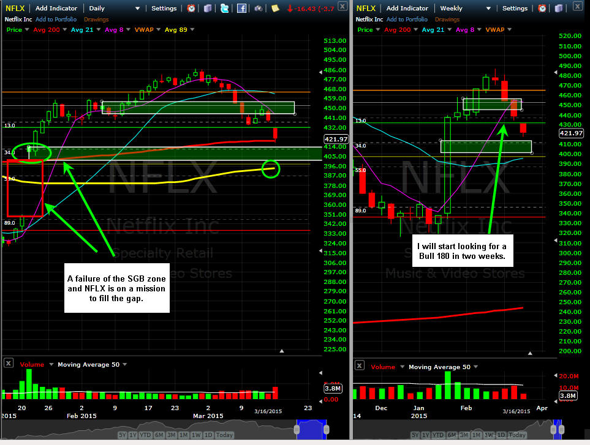Take a snapshot with the Daily chart camera icon

click(x=259, y=9)
